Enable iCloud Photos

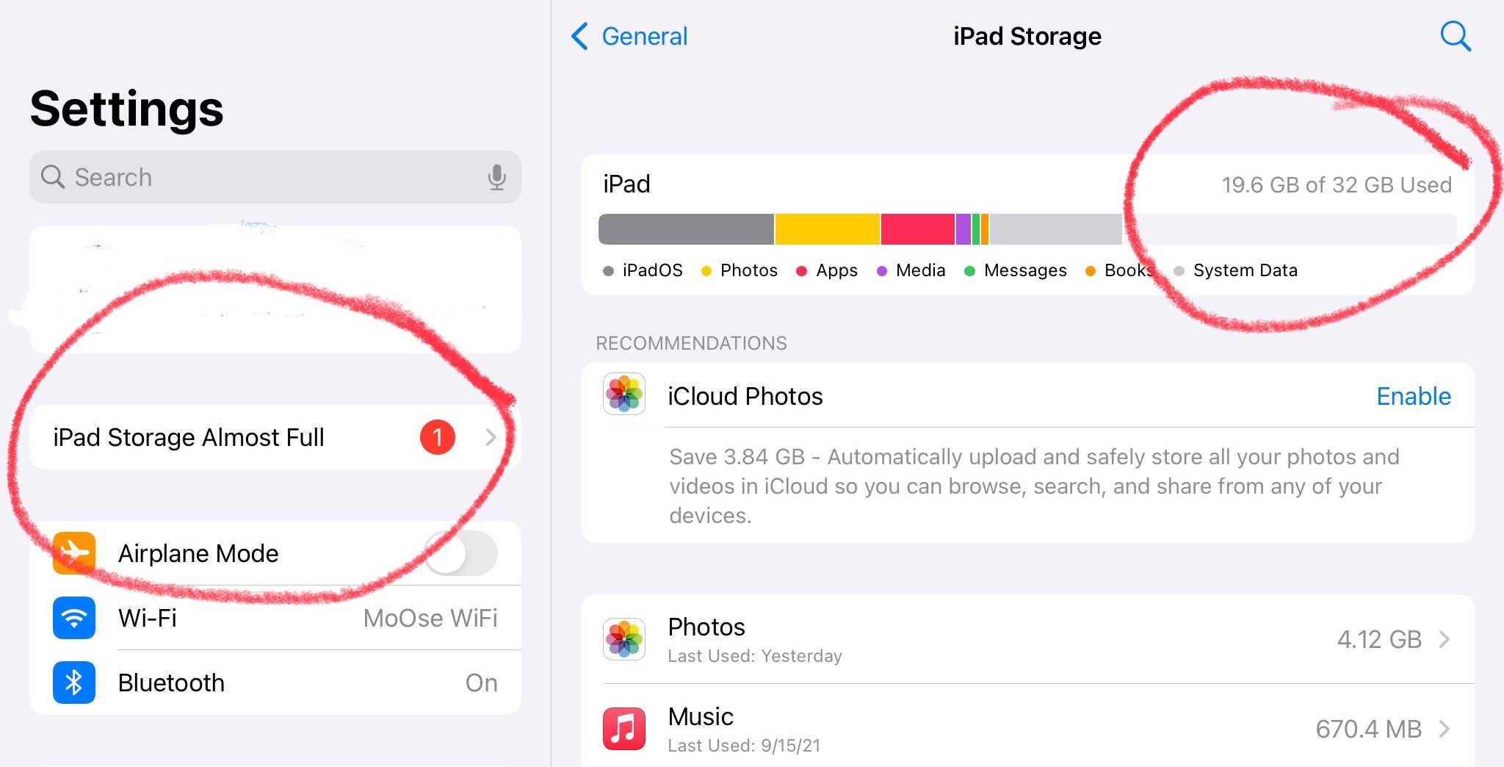pyautogui.click(x=1413, y=396)
